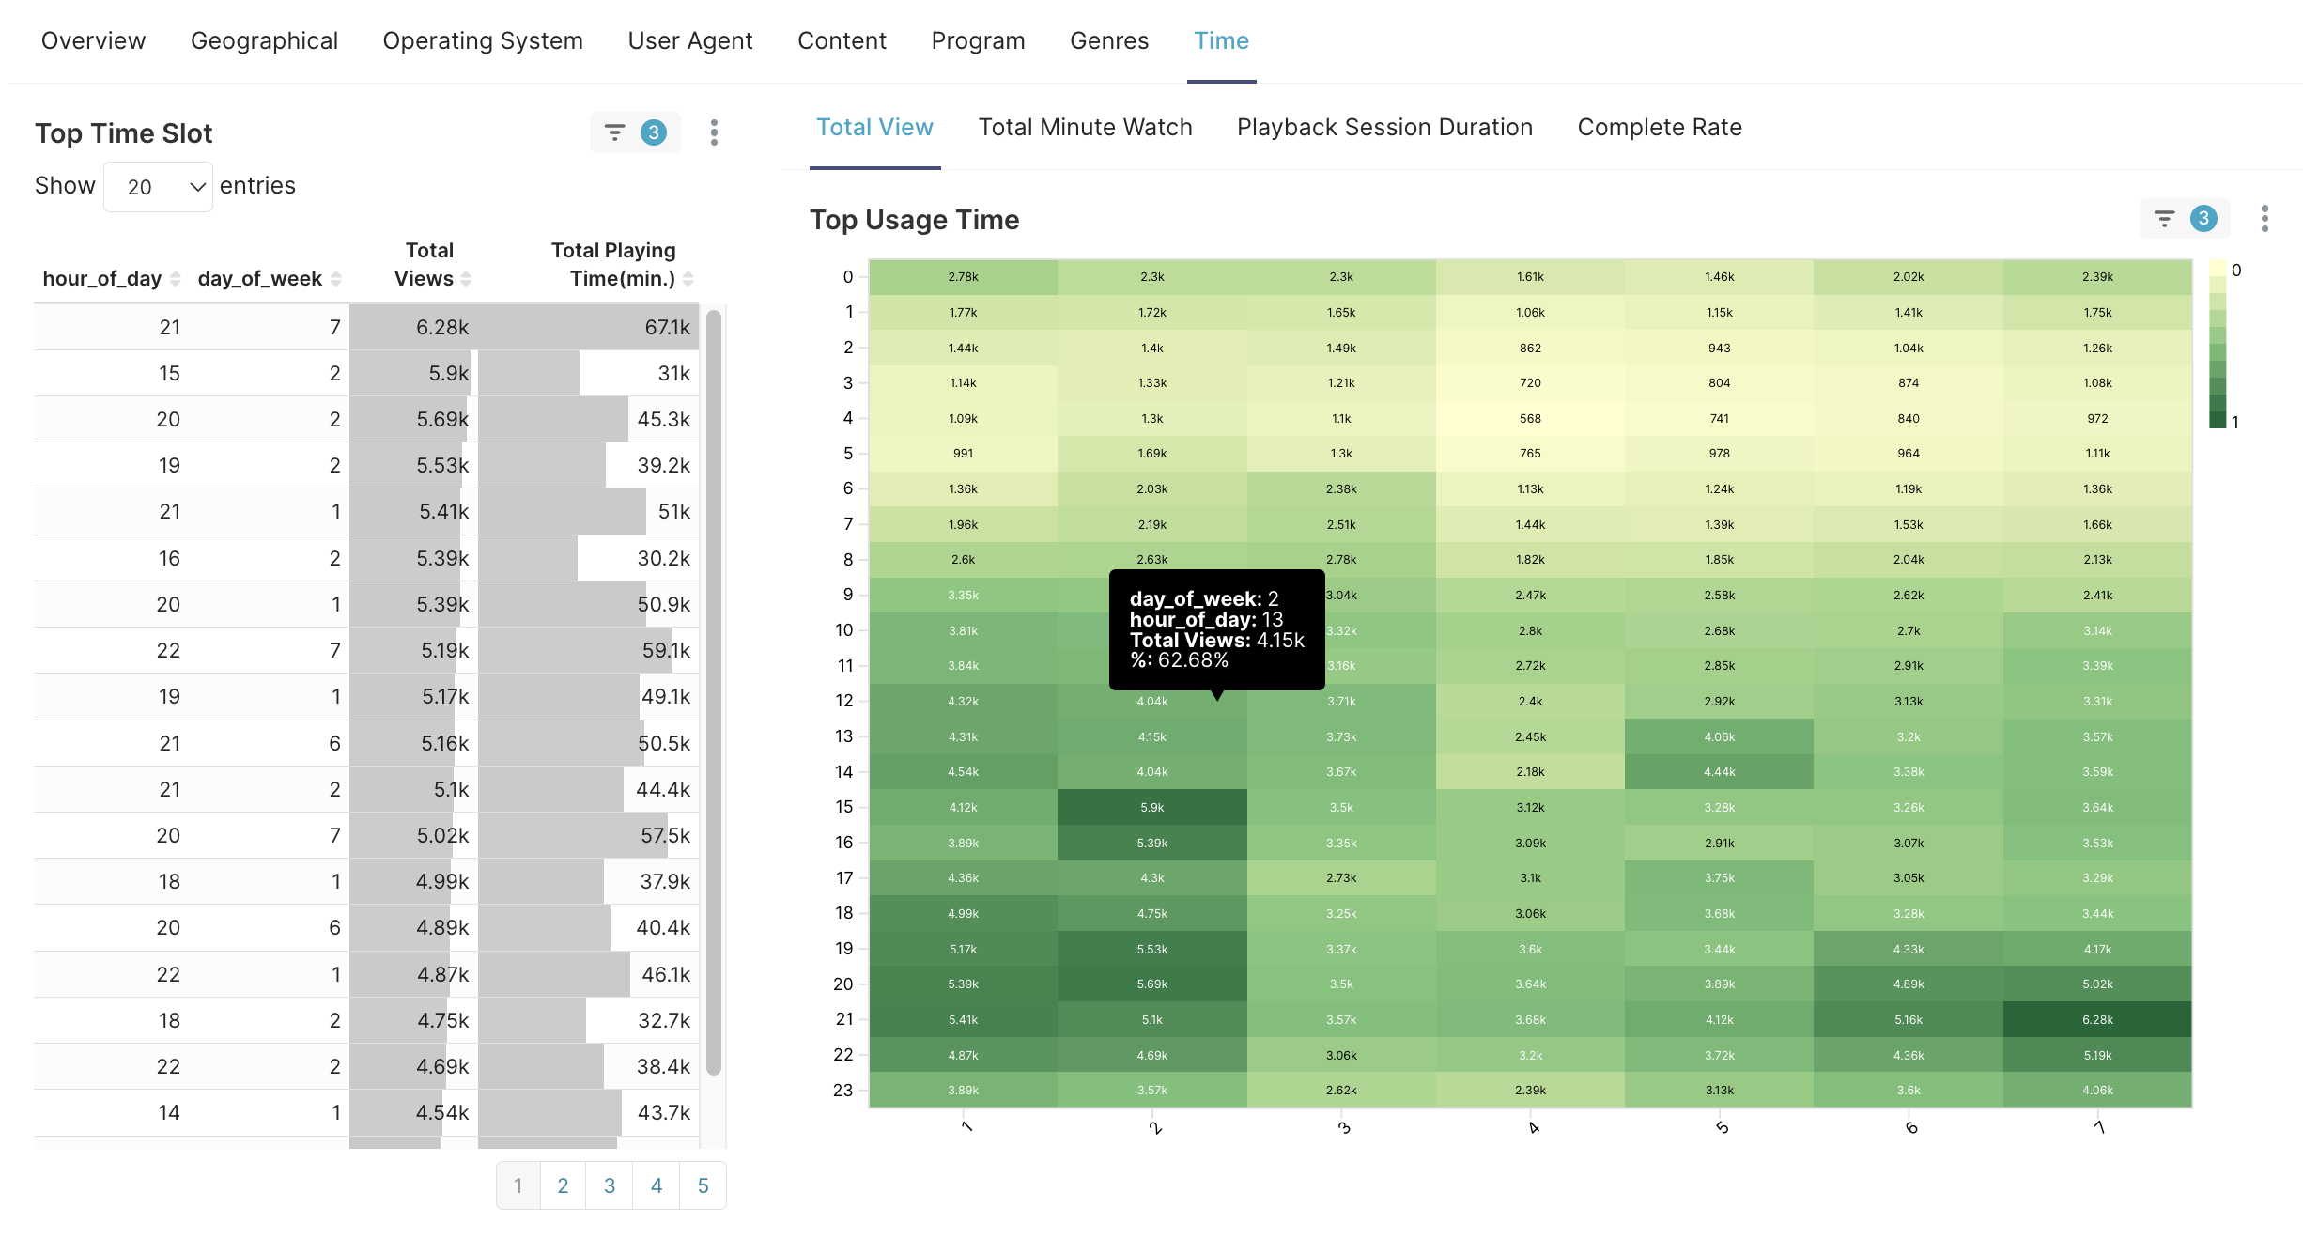
Task: Expand the Show entries dropdown set to 20
Action: click(x=158, y=187)
